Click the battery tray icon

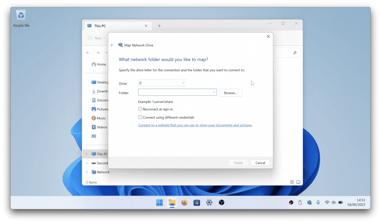pyautogui.click(x=341, y=202)
